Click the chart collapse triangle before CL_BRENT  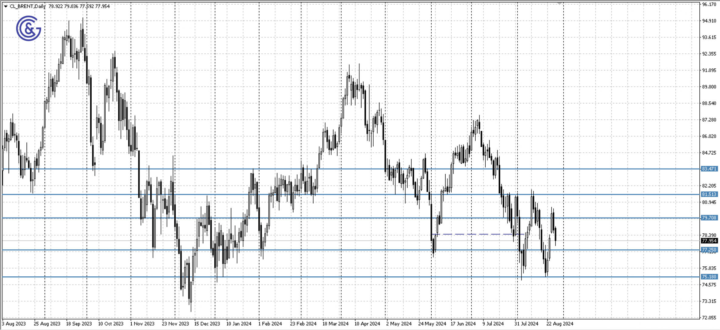coord(6,5)
